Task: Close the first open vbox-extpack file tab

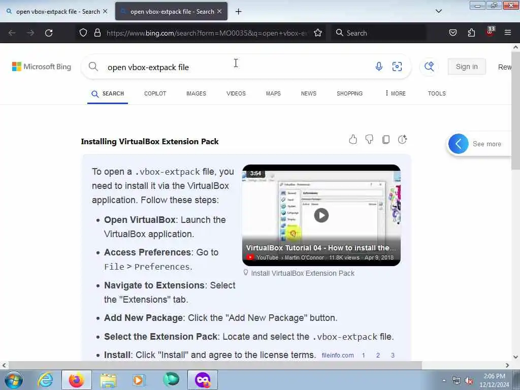Action: (x=105, y=11)
